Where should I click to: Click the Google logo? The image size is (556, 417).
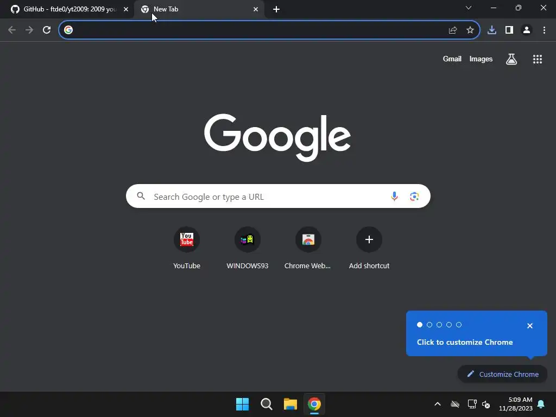tap(277, 137)
